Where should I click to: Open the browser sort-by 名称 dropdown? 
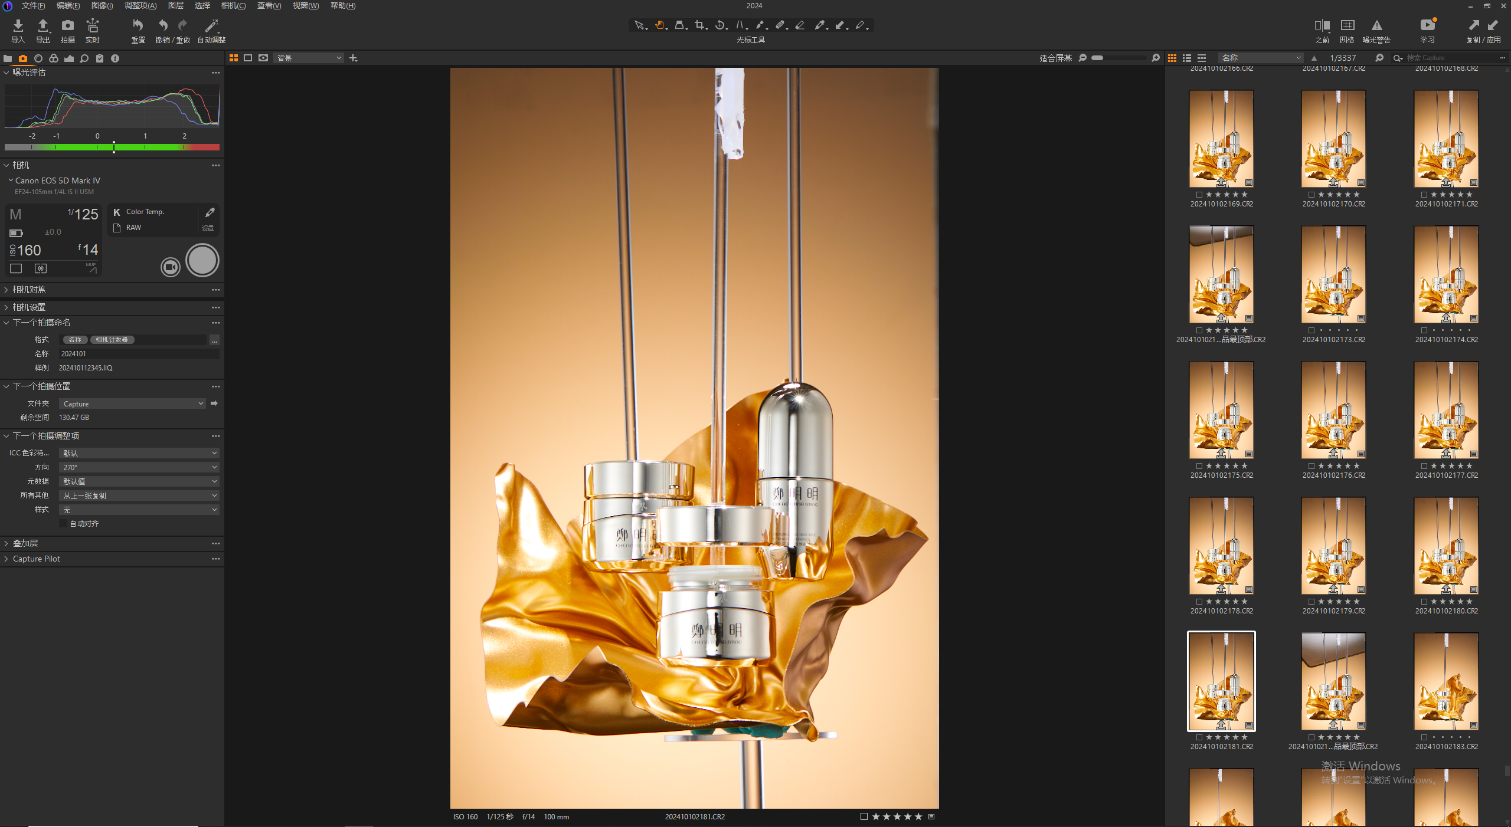tap(1261, 58)
